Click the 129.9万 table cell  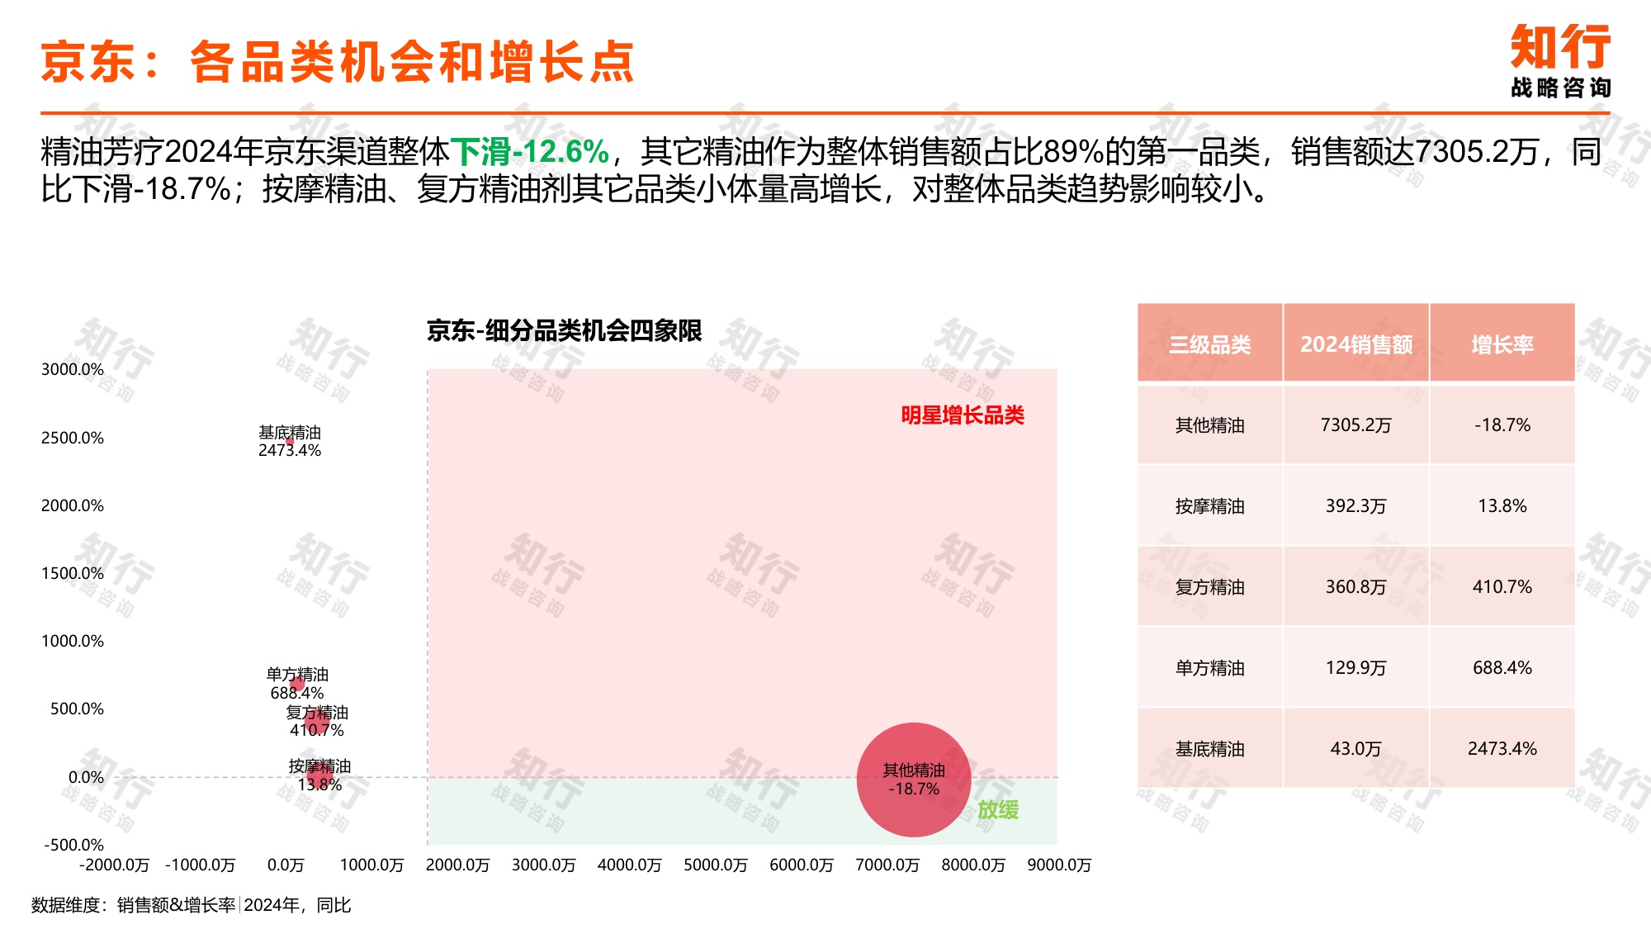pyautogui.click(x=1356, y=668)
